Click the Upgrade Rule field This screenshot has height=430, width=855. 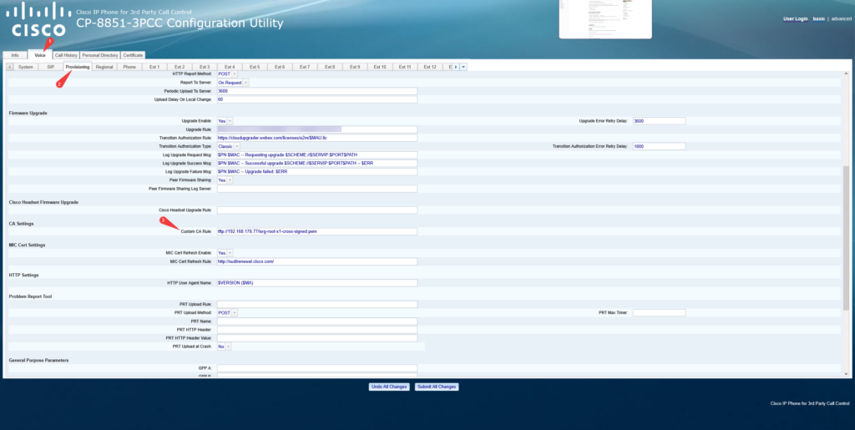pos(316,129)
